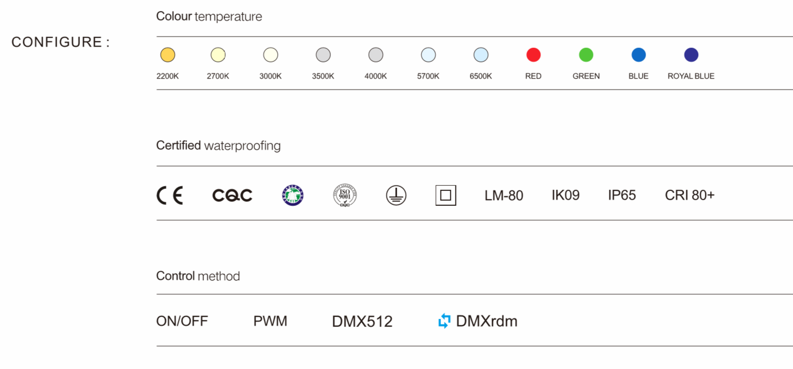The width and height of the screenshot is (793, 369).
Task: Click the CQC certification logo
Action: pyautogui.click(x=232, y=196)
